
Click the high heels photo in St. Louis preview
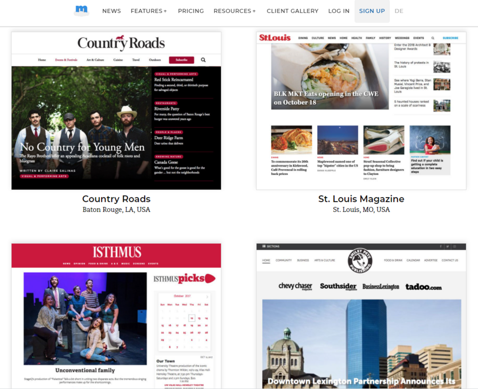(x=384, y=140)
